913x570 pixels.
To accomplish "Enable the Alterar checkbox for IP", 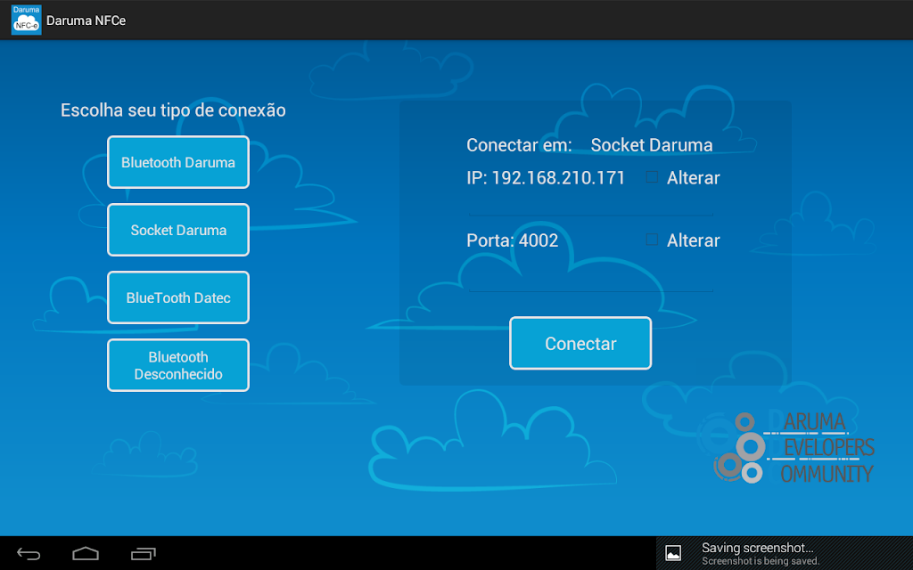I will tap(652, 177).
